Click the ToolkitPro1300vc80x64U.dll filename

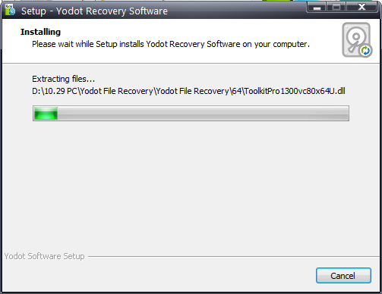click(x=295, y=91)
